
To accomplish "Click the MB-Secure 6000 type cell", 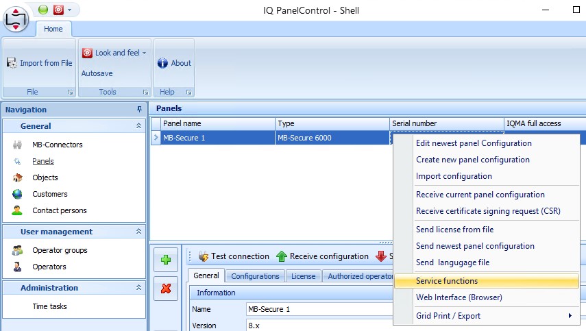I will pos(332,138).
